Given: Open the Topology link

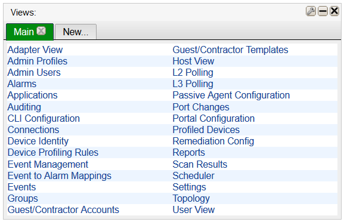Looking at the screenshot, I should click(x=191, y=199).
